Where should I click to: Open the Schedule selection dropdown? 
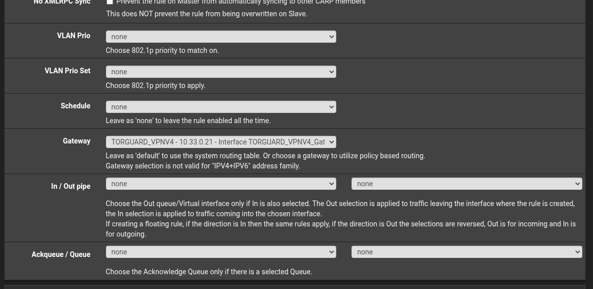(x=221, y=107)
